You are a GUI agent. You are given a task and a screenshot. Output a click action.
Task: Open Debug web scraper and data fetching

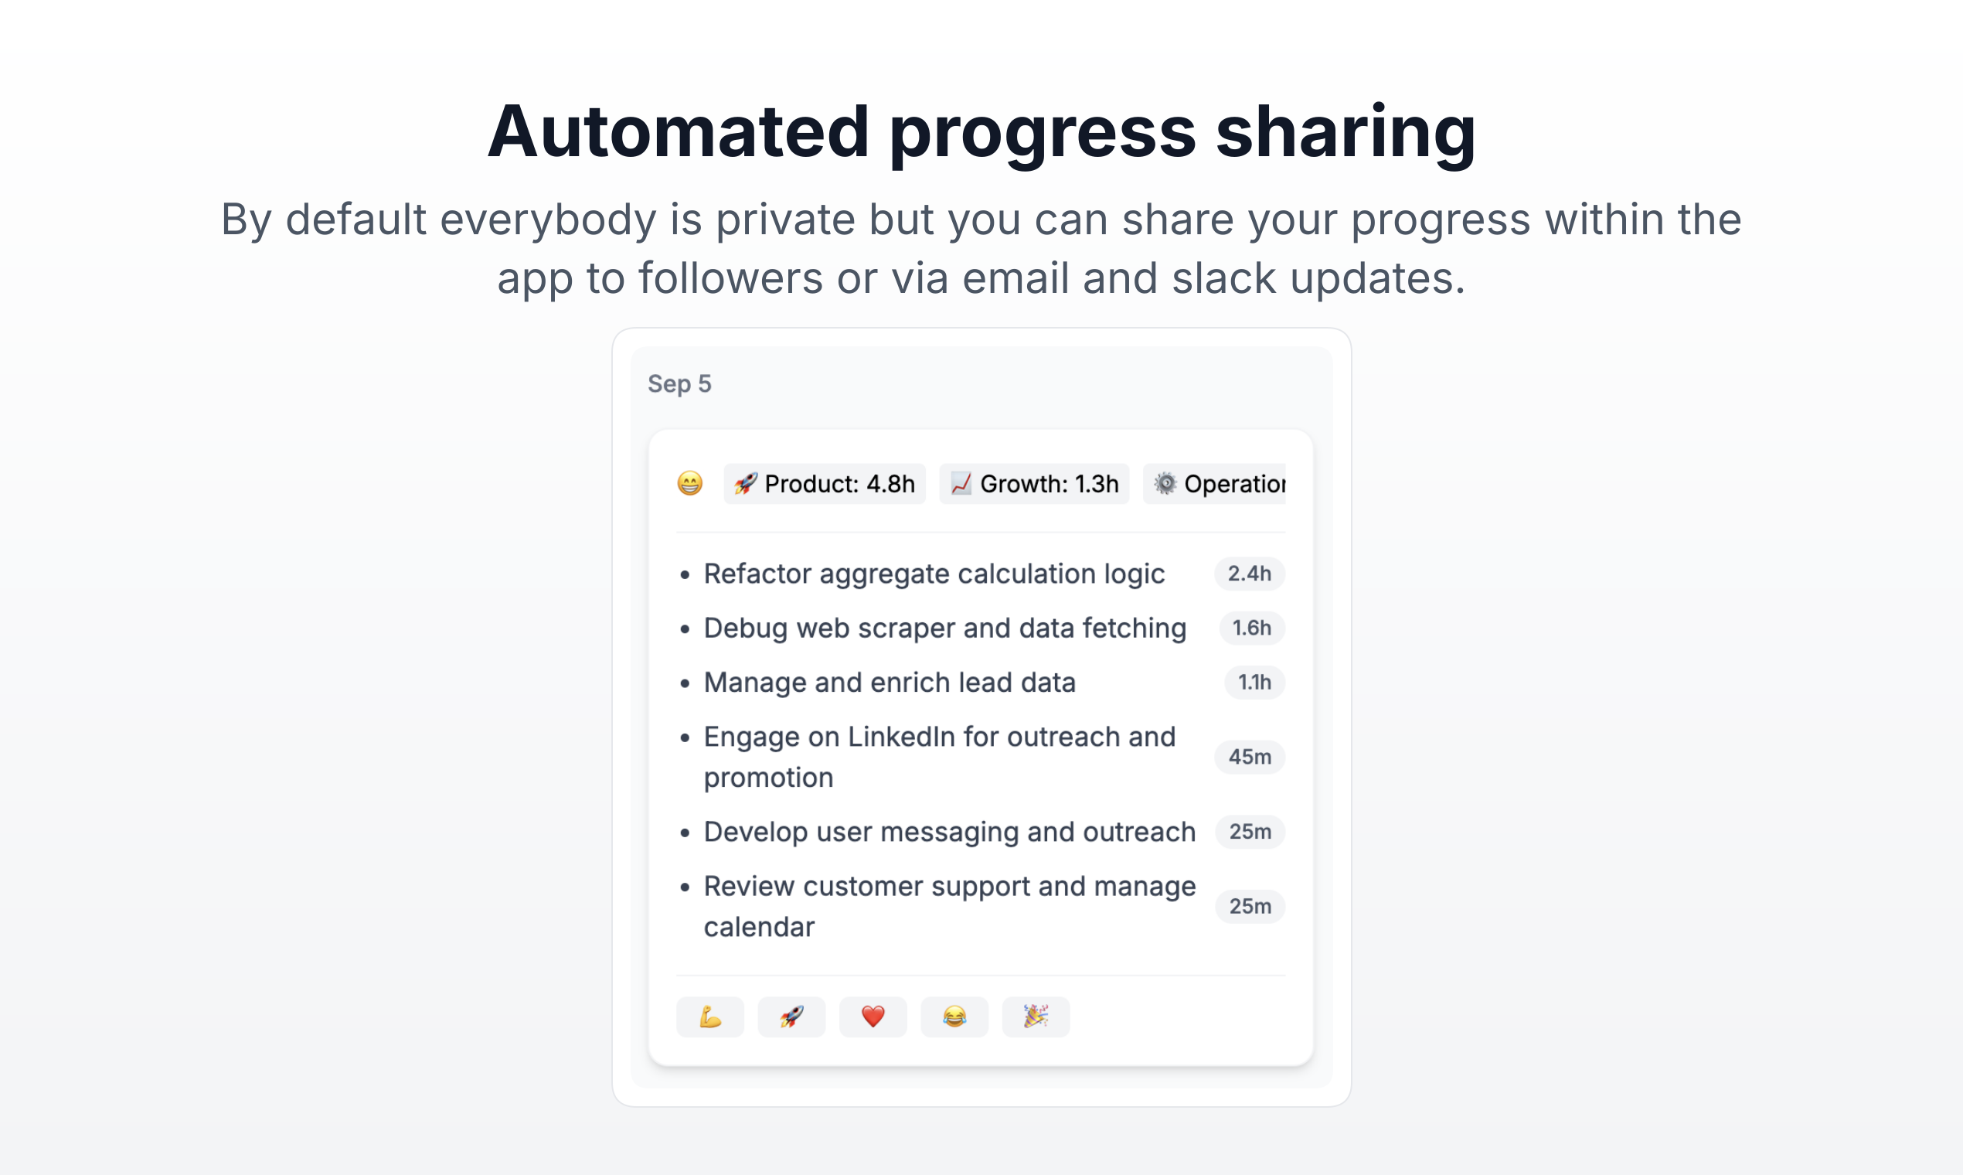pos(944,628)
